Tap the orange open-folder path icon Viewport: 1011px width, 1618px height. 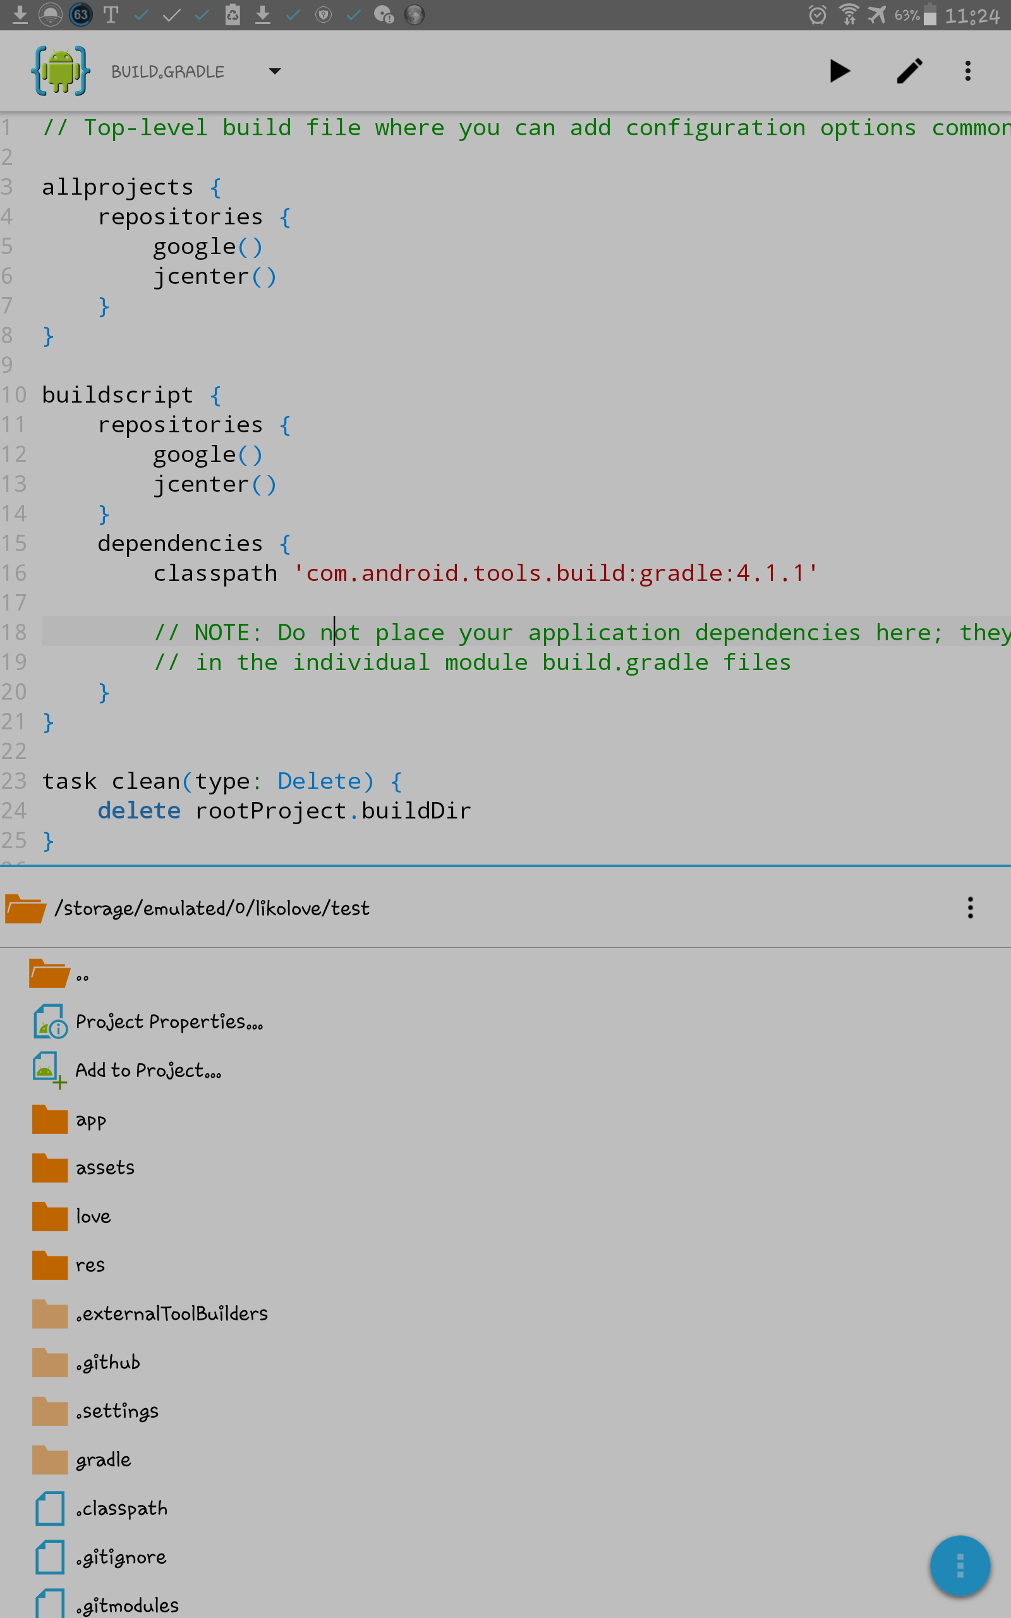pyautogui.click(x=25, y=909)
